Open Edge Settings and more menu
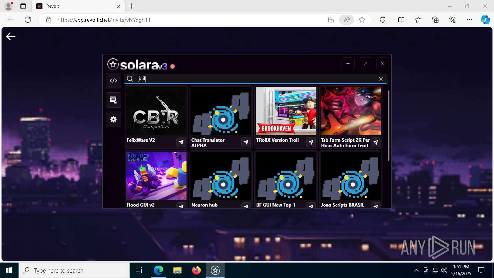494x278 pixels. [x=469, y=20]
